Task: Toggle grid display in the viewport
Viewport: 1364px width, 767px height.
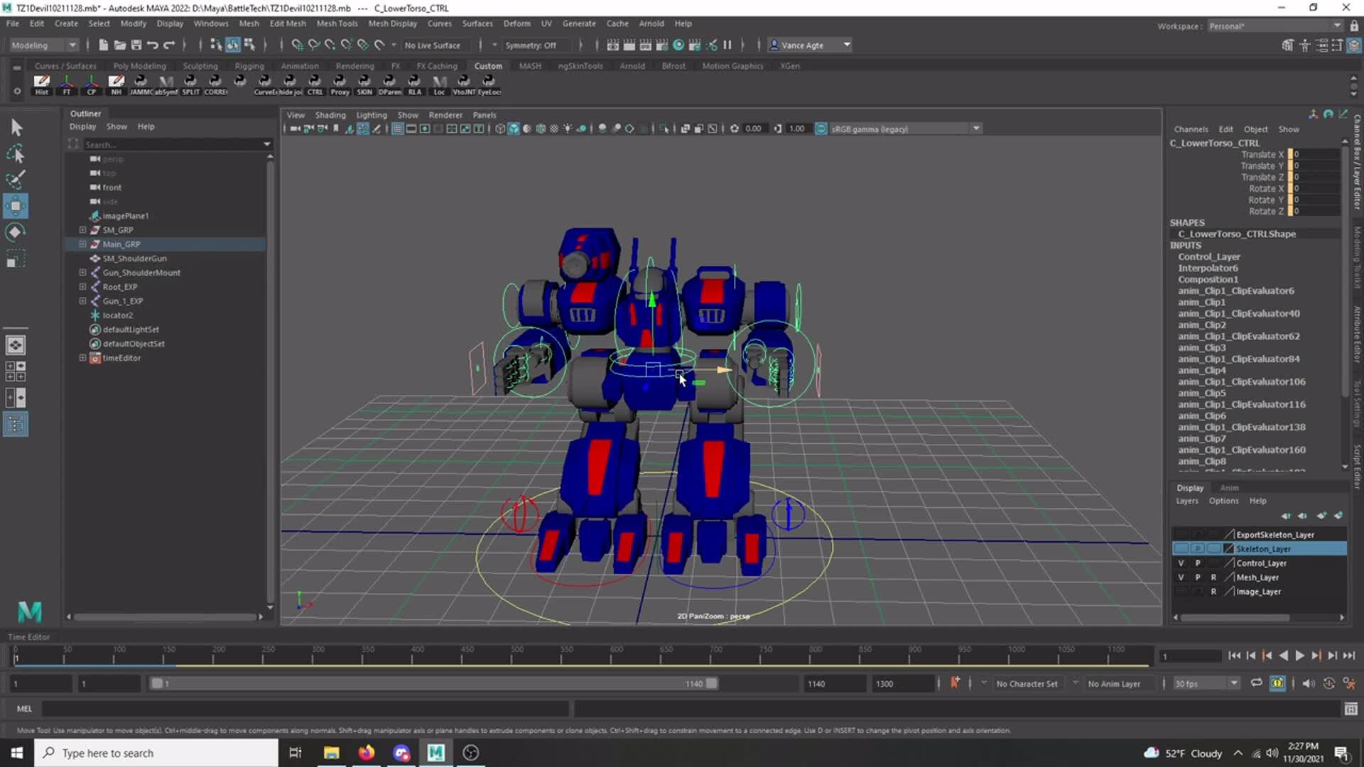Action: click(x=397, y=129)
